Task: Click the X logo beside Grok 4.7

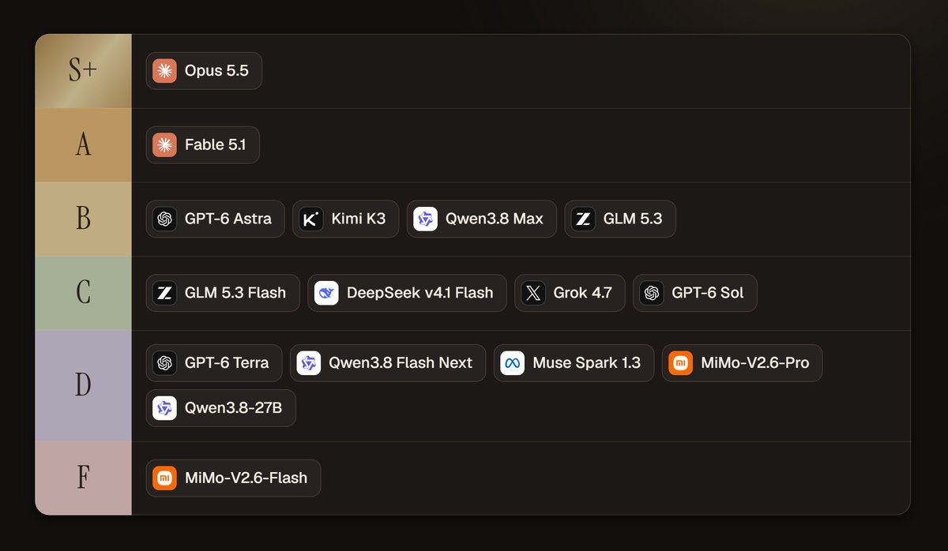Action: click(534, 293)
